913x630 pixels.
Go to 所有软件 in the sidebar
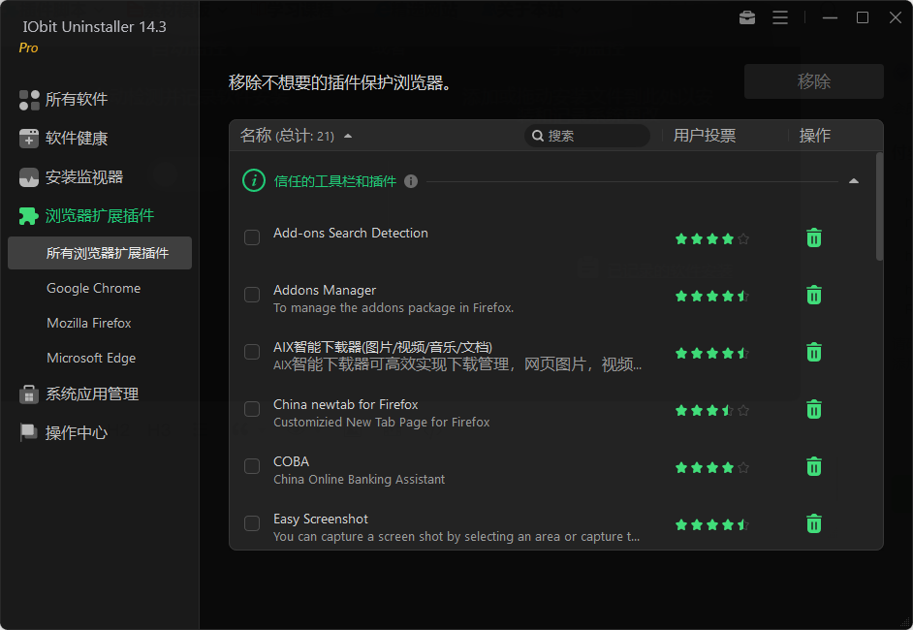tap(76, 99)
